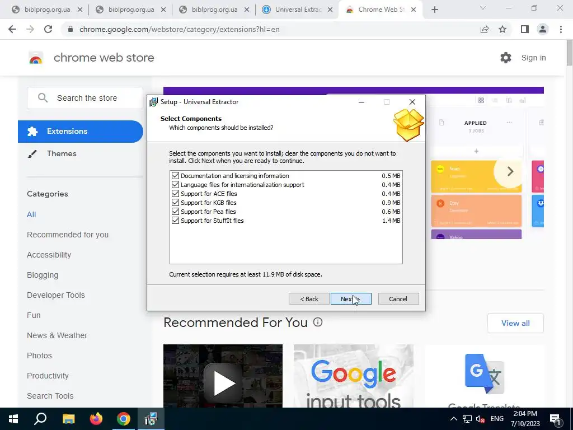Viewport: 573px width, 430px height.
Task: Open Google input tools extension card
Action: [354, 376]
